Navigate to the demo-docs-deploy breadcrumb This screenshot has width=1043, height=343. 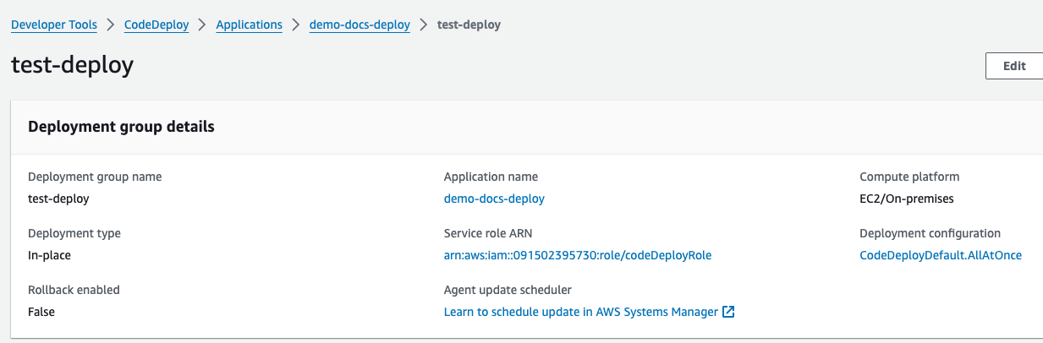click(x=360, y=24)
